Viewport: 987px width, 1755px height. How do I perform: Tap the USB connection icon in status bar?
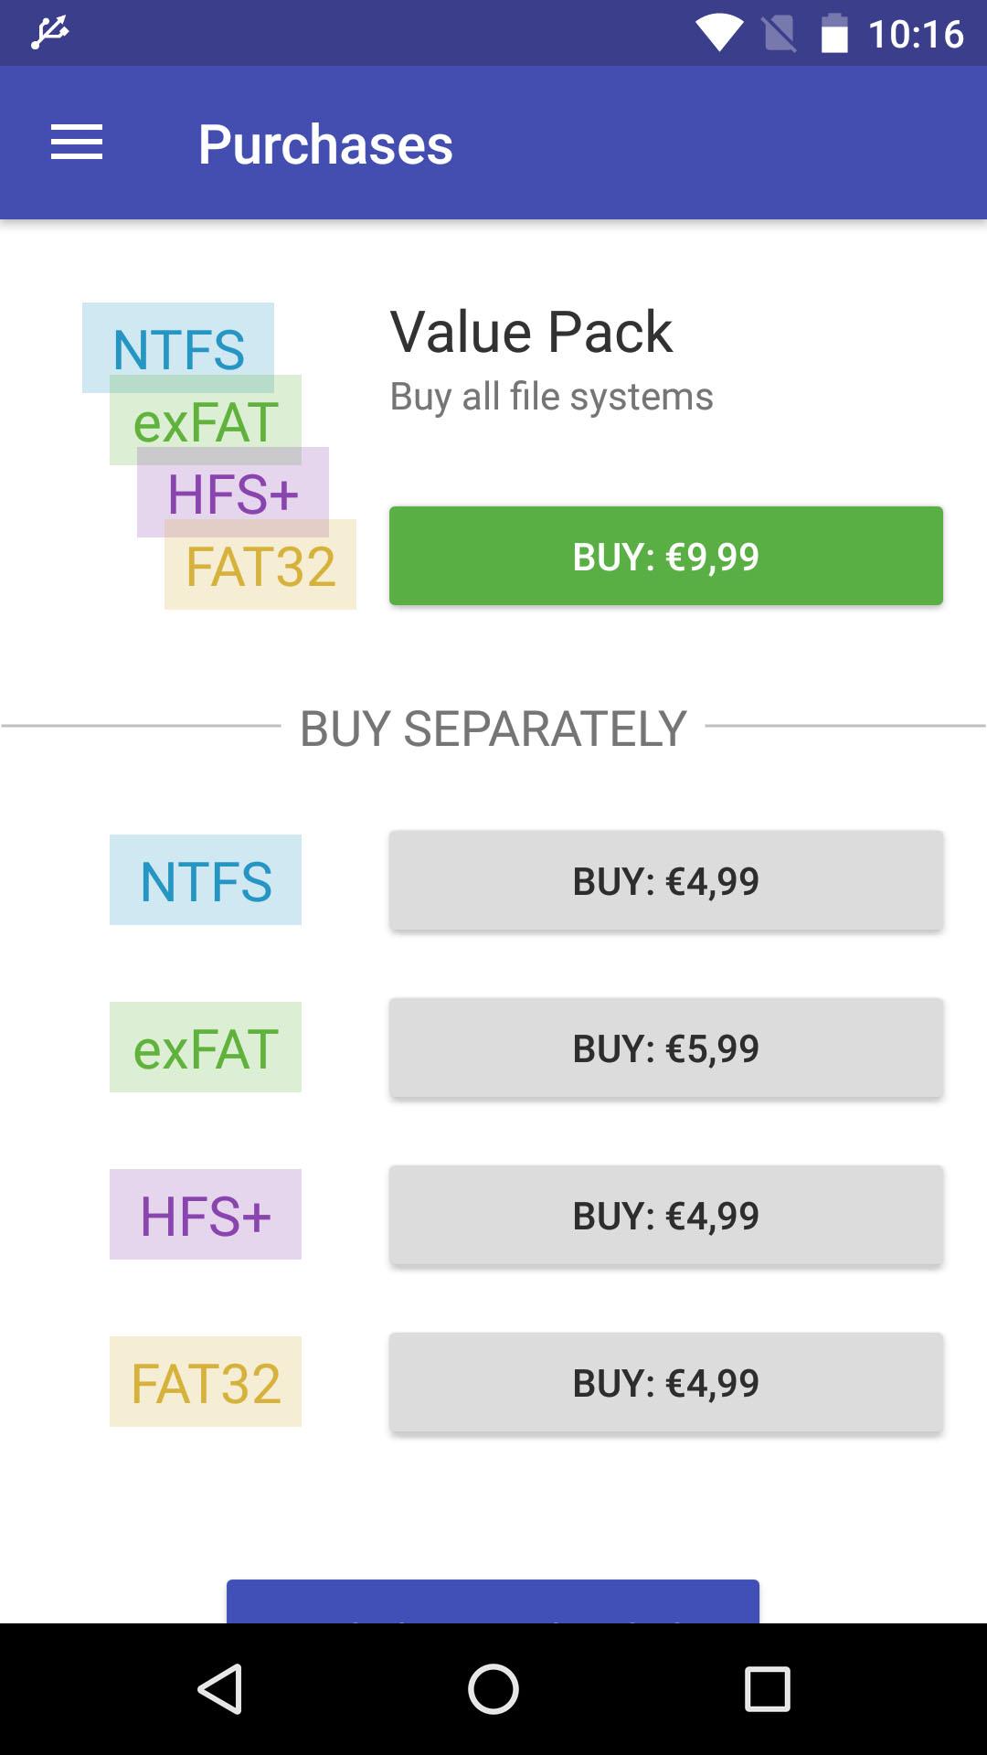click(49, 33)
